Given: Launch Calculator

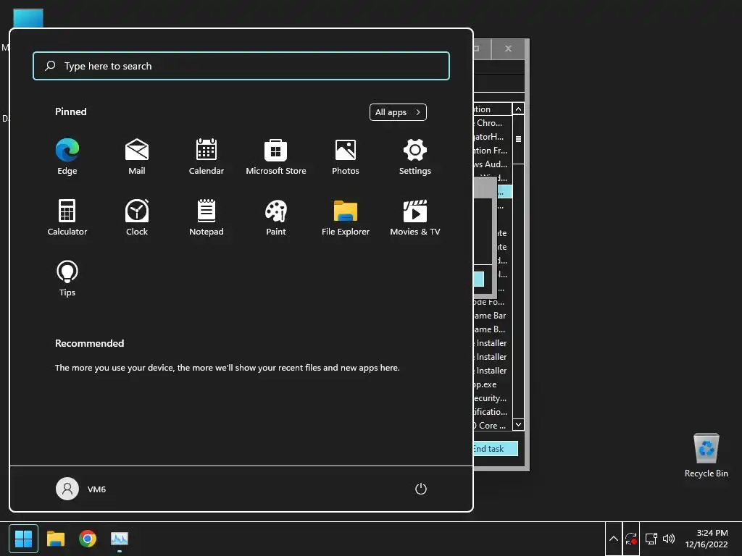Looking at the screenshot, I should 67,217.
